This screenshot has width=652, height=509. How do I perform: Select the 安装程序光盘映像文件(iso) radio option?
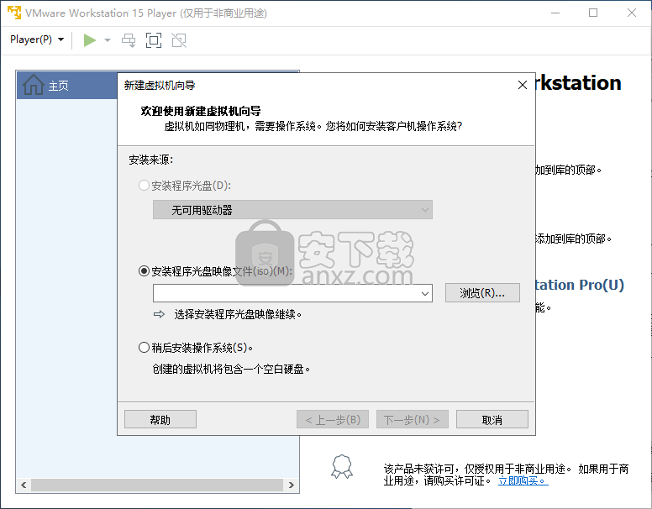(144, 271)
